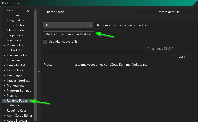
Task: Click the Add feed button
Action: point(182,57)
